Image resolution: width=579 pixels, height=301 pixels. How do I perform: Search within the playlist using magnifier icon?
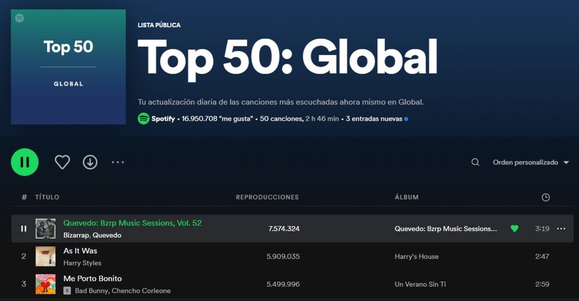pyautogui.click(x=475, y=162)
